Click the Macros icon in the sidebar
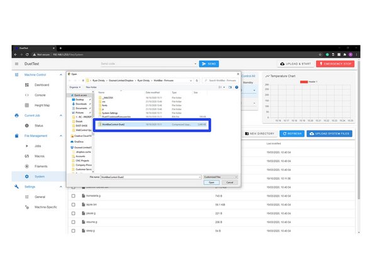 coord(27,156)
